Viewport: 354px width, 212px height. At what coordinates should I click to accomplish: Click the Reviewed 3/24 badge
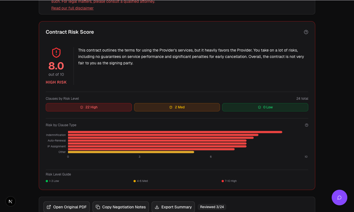click(212, 207)
